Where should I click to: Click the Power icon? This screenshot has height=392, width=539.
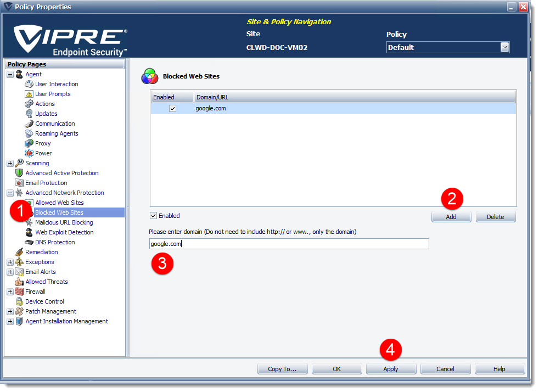[x=29, y=153]
